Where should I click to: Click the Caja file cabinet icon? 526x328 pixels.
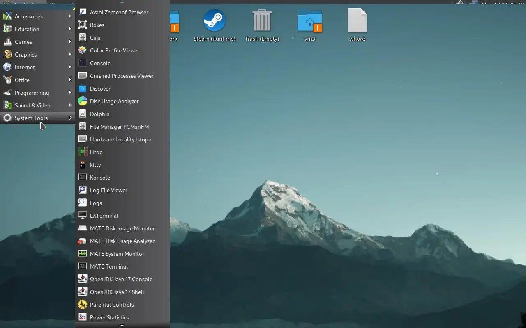(x=83, y=38)
